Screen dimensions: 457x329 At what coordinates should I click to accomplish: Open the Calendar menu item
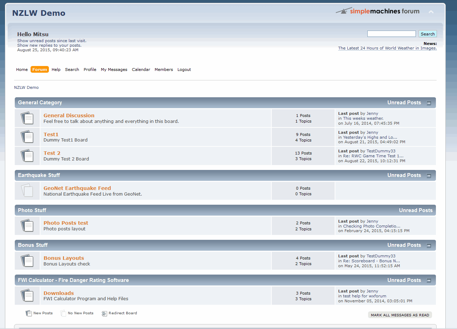pyautogui.click(x=141, y=70)
